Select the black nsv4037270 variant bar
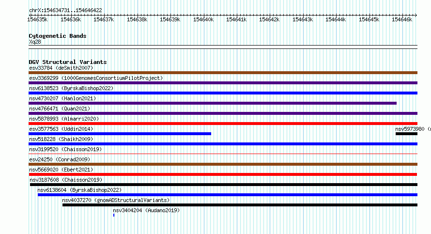431x234 pixels. pos(240,205)
